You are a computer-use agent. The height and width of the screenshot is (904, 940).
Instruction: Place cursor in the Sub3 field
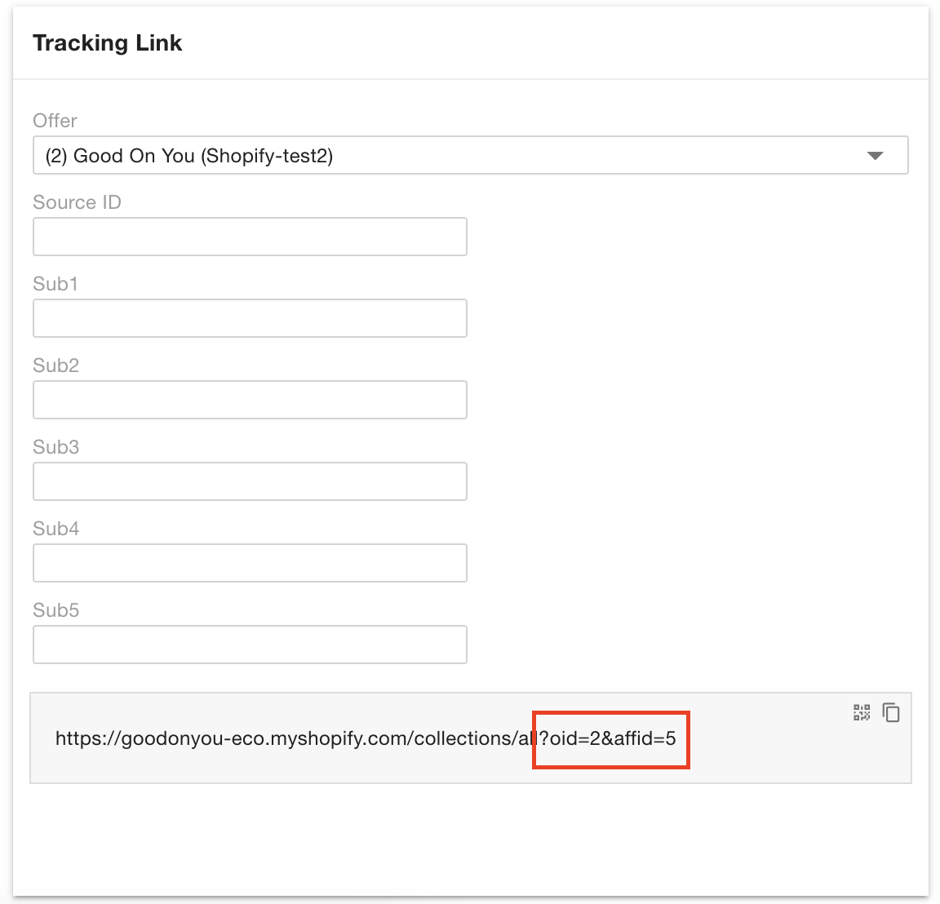coord(250,481)
